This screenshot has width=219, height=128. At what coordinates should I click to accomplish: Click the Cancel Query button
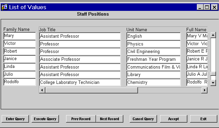click(x=143, y=119)
